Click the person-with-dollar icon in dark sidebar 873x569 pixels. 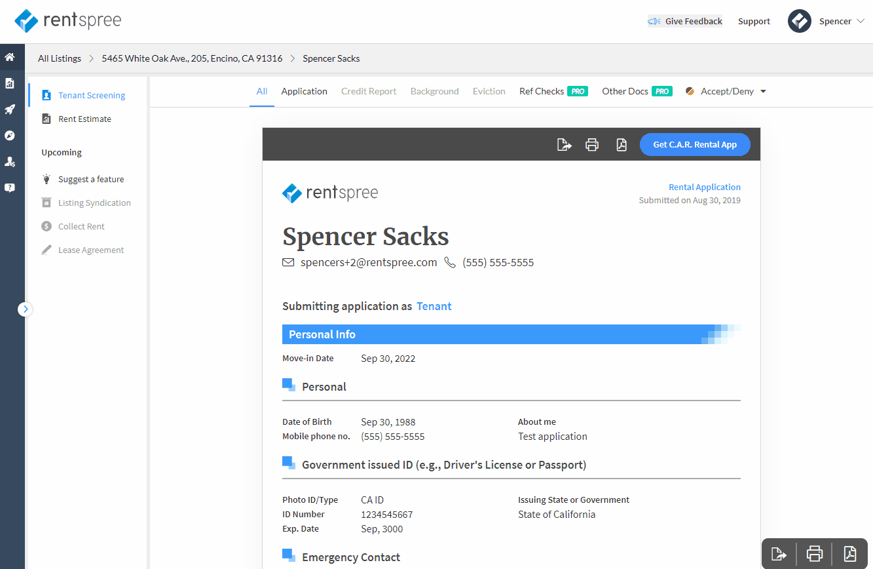[10, 161]
